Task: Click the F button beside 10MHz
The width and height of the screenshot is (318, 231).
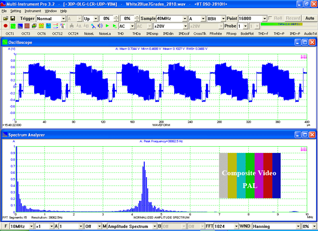Action: (6, 226)
